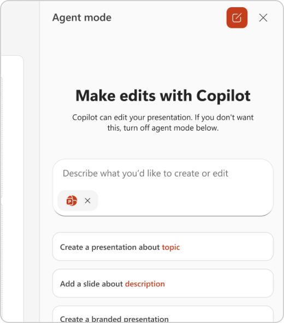The width and height of the screenshot is (284, 323).
Task: Click the "Agent mode" pane title
Action: [82, 17]
